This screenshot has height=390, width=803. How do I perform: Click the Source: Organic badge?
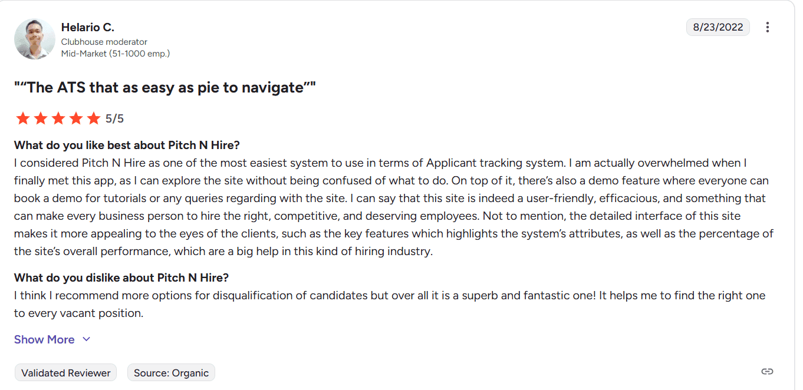171,372
